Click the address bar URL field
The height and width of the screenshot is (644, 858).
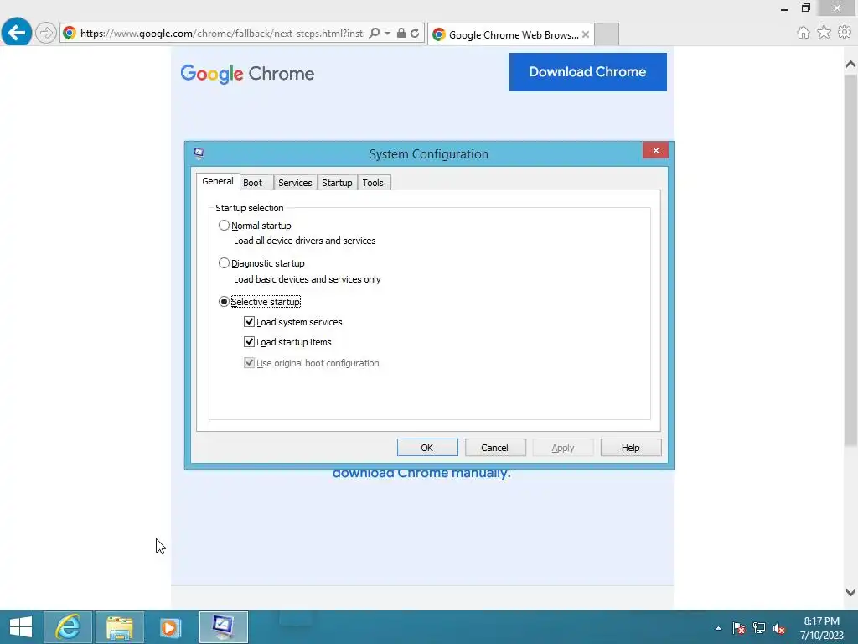click(221, 33)
